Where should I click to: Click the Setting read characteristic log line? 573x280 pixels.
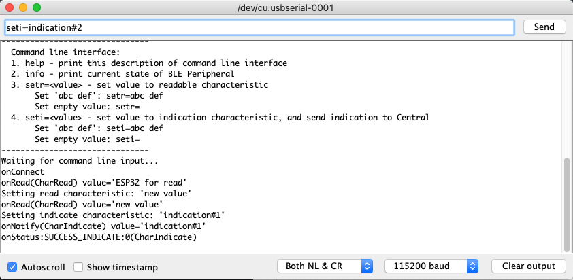coord(97,194)
